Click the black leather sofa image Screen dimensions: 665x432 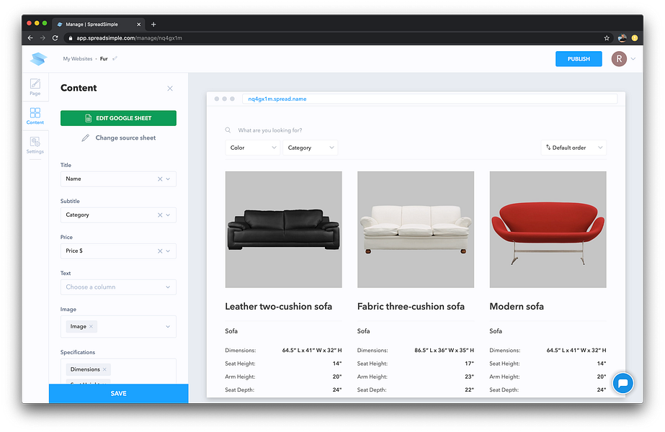pyautogui.click(x=283, y=230)
